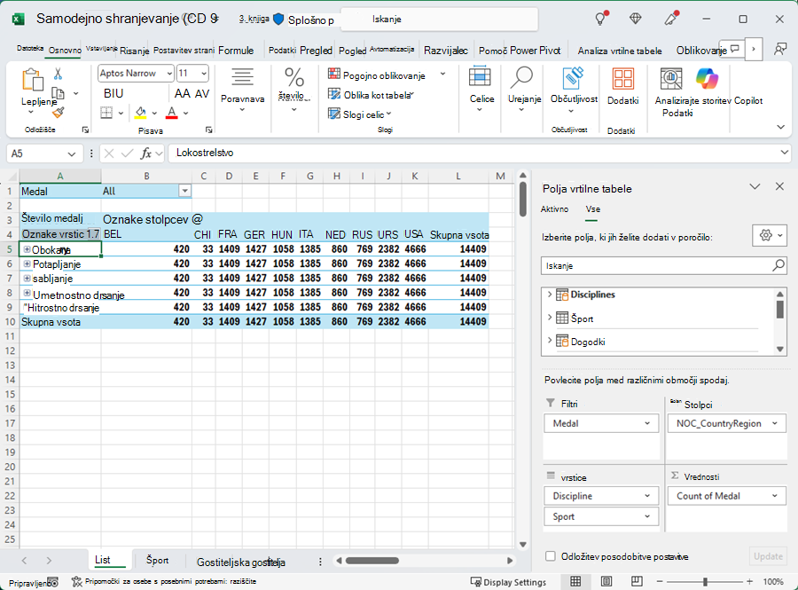
Task: Click the Paste (Lepljenje) clipboard icon
Action: pos(33,80)
